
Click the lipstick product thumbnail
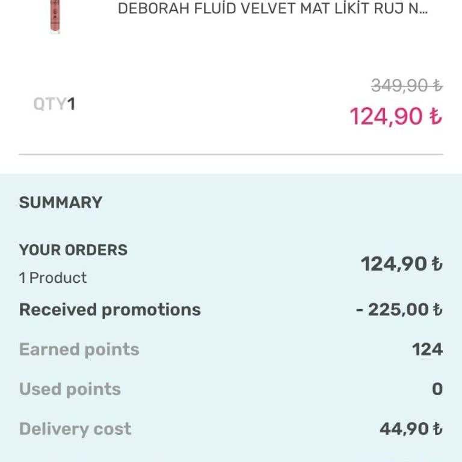tap(55, 16)
